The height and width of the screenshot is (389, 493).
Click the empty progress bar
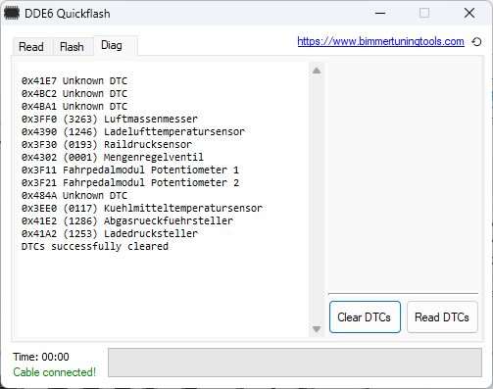point(295,363)
